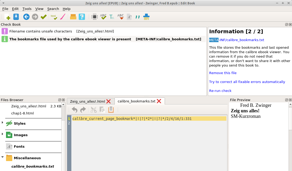Open the orange folder icon
The image size is (292, 171).
point(73,17)
